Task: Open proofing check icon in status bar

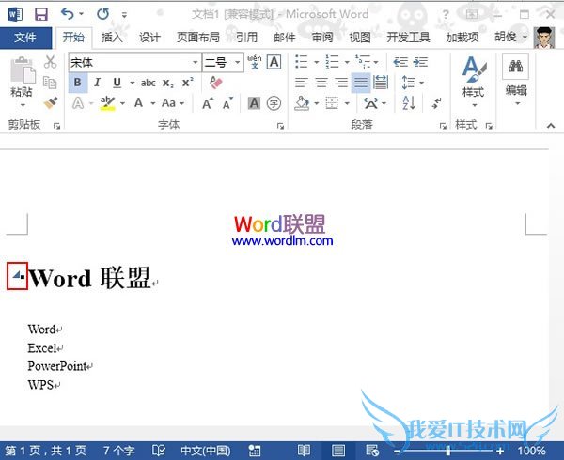Action: point(159,451)
